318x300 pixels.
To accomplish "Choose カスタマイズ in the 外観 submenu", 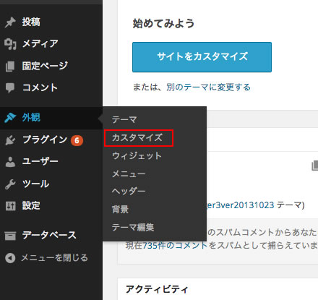I will pyautogui.click(x=137, y=138).
